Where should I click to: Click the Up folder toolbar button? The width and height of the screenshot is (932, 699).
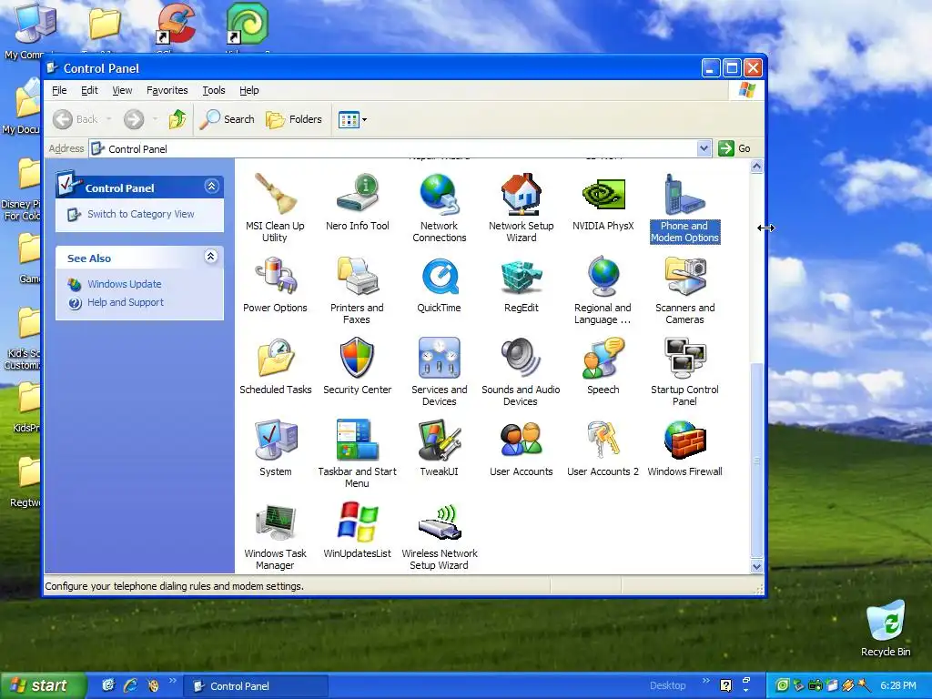coord(177,119)
